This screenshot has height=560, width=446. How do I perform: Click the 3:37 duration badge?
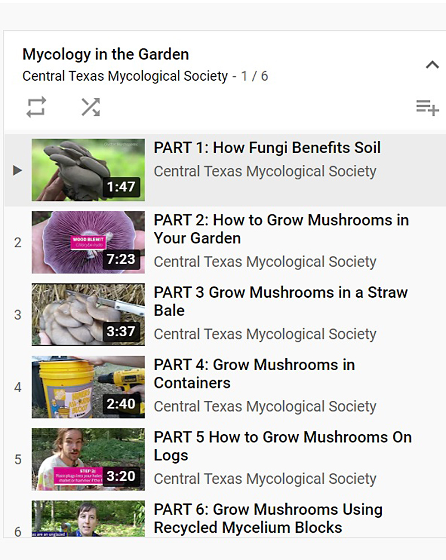pyautogui.click(x=121, y=331)
